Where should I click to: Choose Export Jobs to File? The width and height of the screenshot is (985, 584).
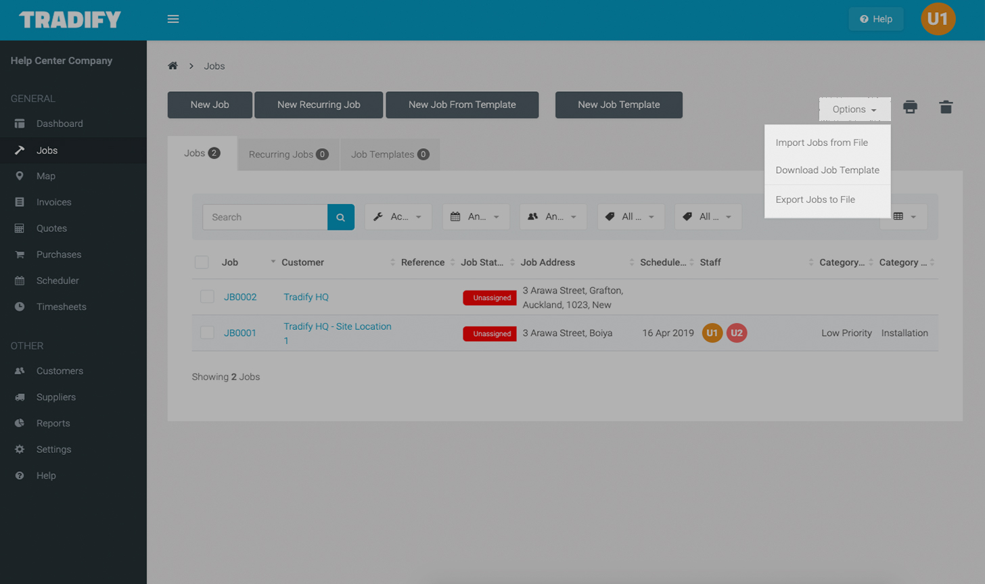click(815, 199)
